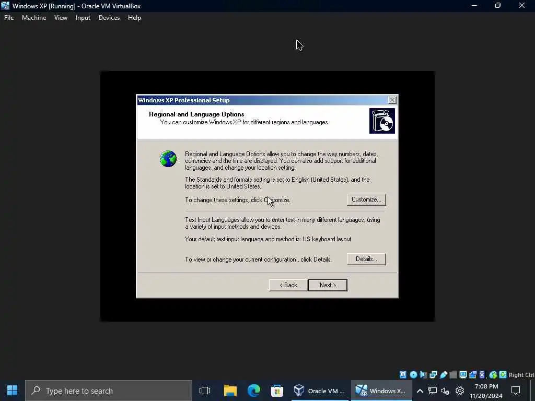Click the display monitor indicator icon
Screen dimensions: 535x401
click(x=463, y=375)
